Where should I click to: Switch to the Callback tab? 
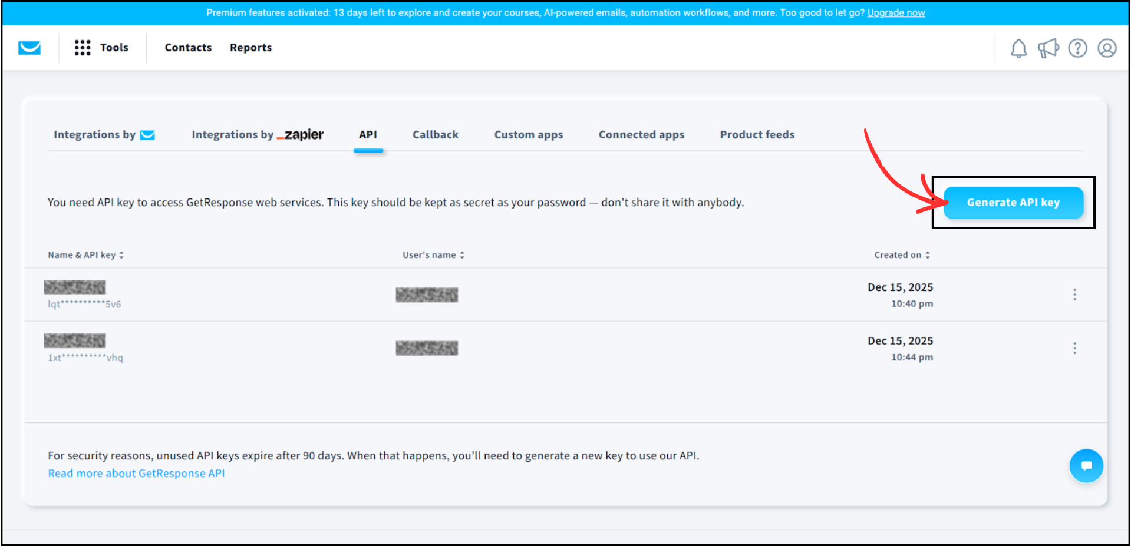click(x=435, y=134)
